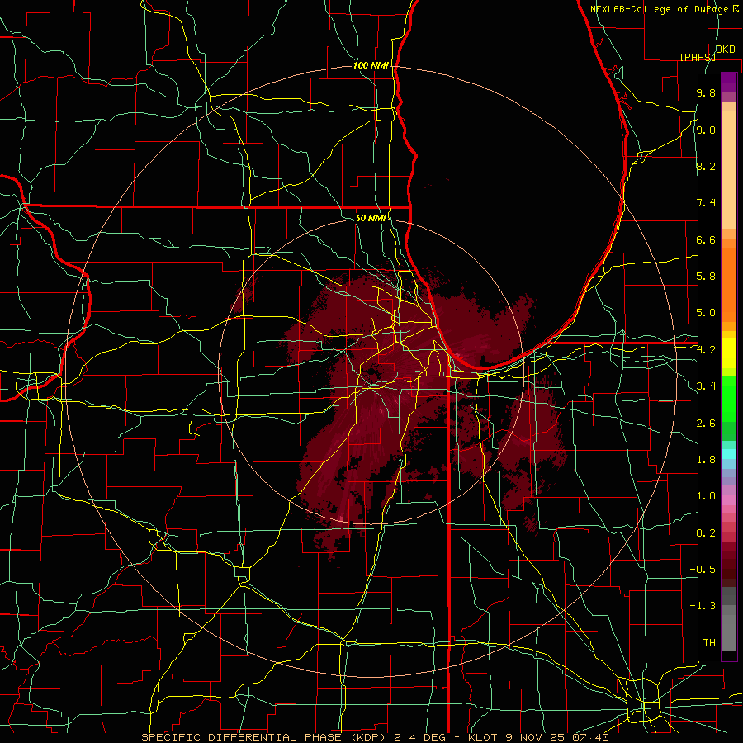Click the 4.2 value on color scale
The width and height of the screenshot is (743, 743).
pos(706,350)
